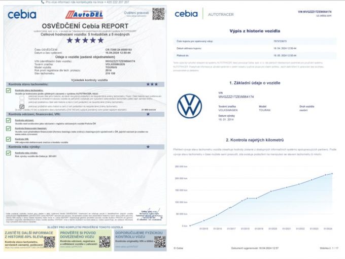The image size is (345, 259).
Task: Click the Výsledek kontroly vozidla label
Action: tap(89, 80)
